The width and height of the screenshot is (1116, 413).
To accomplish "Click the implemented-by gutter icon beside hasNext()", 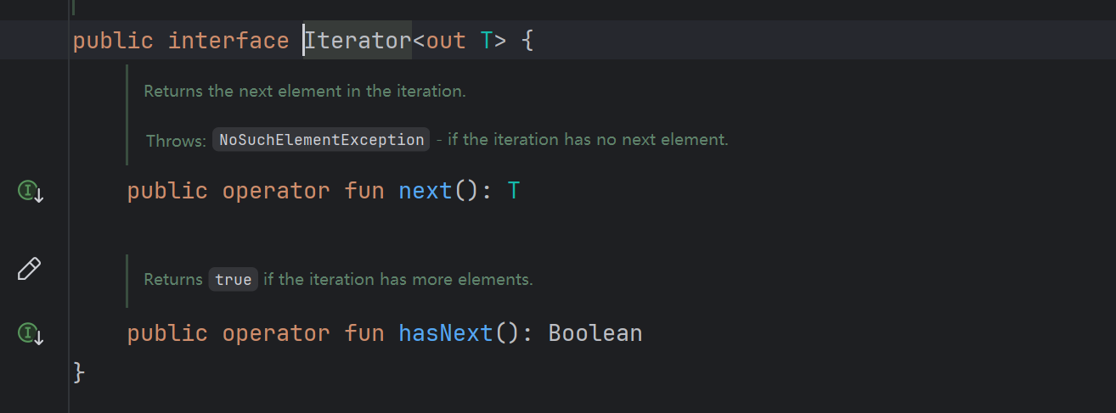I will click(31, 333).
